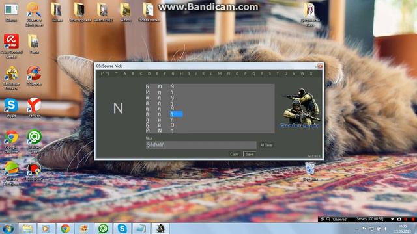The height and width of the screenshot is (234, 417).
Task: Click the Counter-Strike soldiers image
Action: point(300,109)
